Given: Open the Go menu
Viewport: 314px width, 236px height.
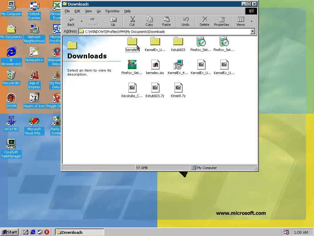Looking at the screenshot, I should pos(99,11).
